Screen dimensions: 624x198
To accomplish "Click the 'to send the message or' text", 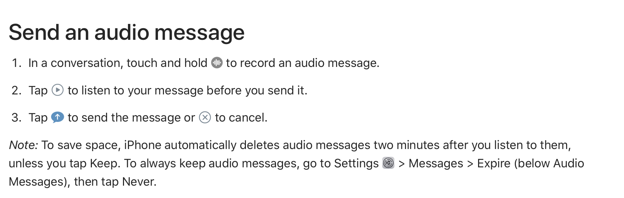I will point(131,118).
